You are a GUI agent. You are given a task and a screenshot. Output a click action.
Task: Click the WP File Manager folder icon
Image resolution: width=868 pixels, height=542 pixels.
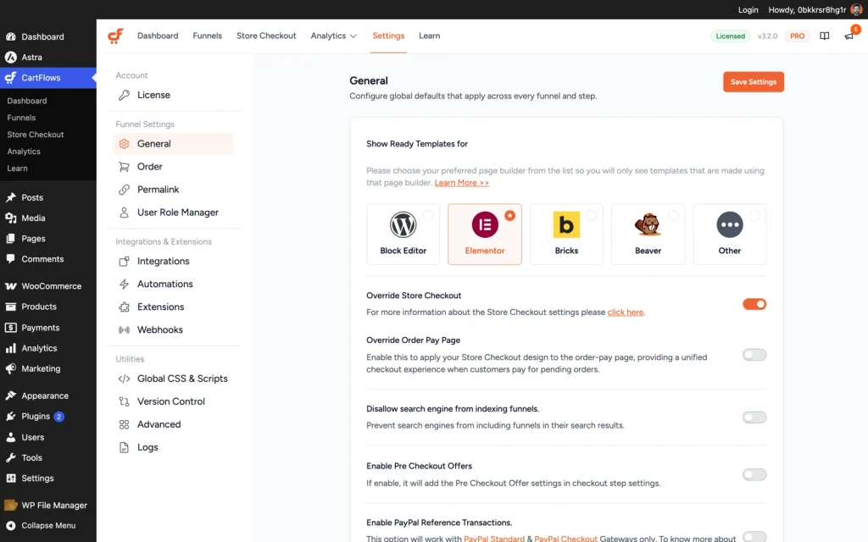[10, 506]
